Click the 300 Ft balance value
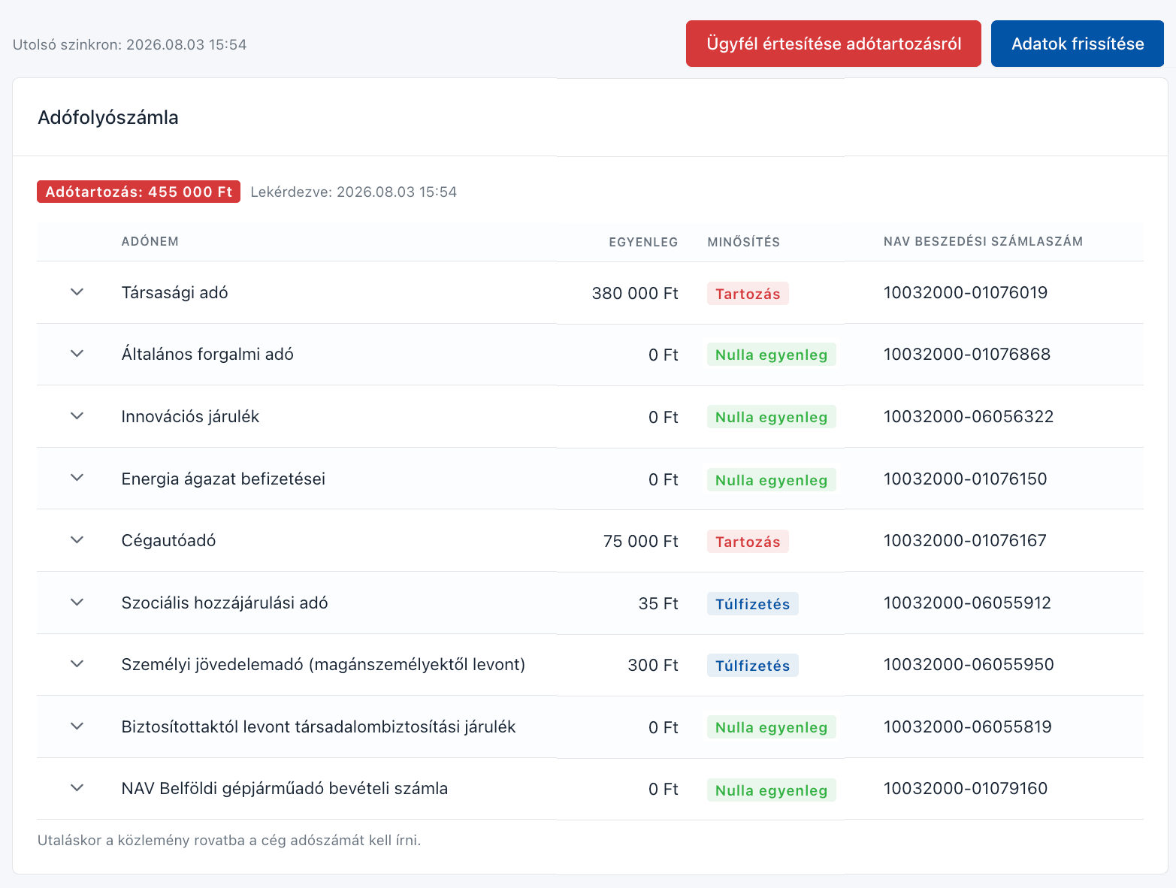1176x888 pixels. (x=653, y=666)
